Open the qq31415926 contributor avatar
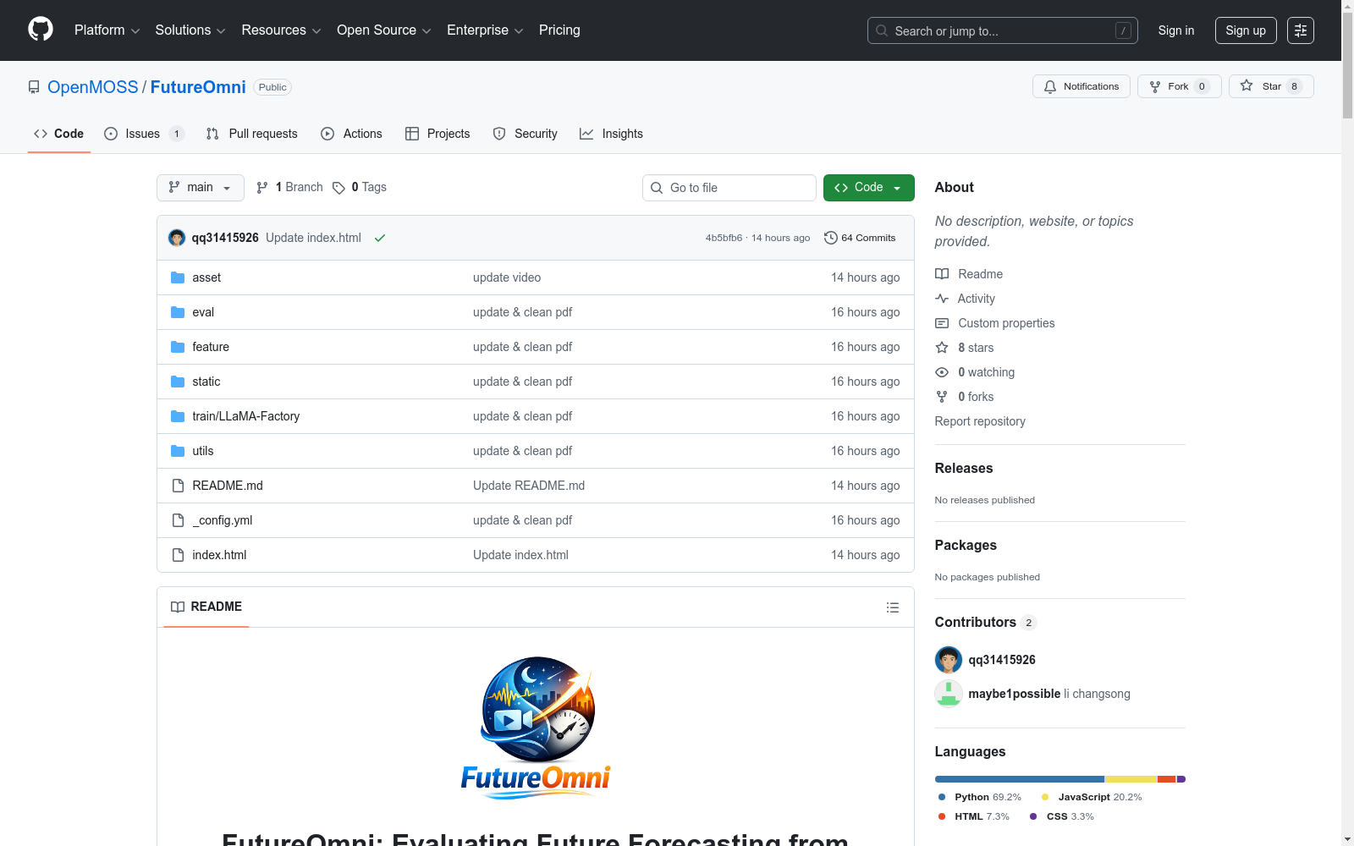This screenshot has width=1354, height=846. click(x=949, y=660)
